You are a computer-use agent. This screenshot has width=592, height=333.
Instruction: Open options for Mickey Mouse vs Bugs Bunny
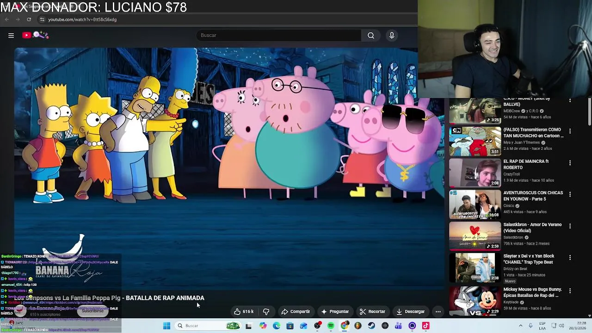570,291
